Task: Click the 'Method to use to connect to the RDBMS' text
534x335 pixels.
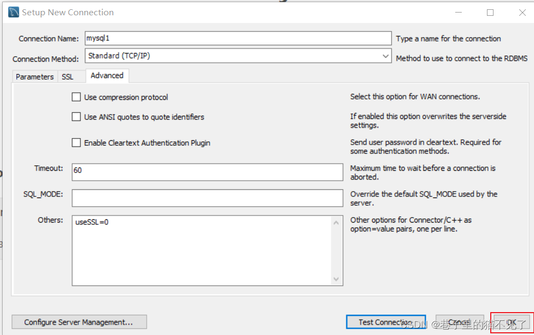Action: [462, 58]
